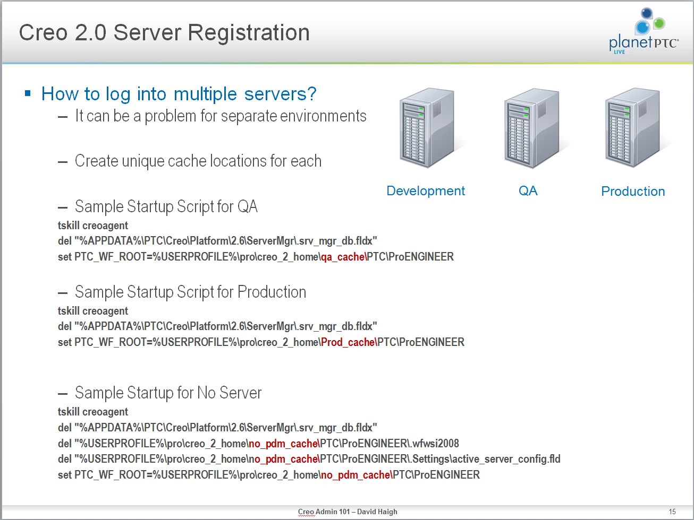
Task: Click "tskill creoagent" in the Production script
Action: (x=93, y=311)
